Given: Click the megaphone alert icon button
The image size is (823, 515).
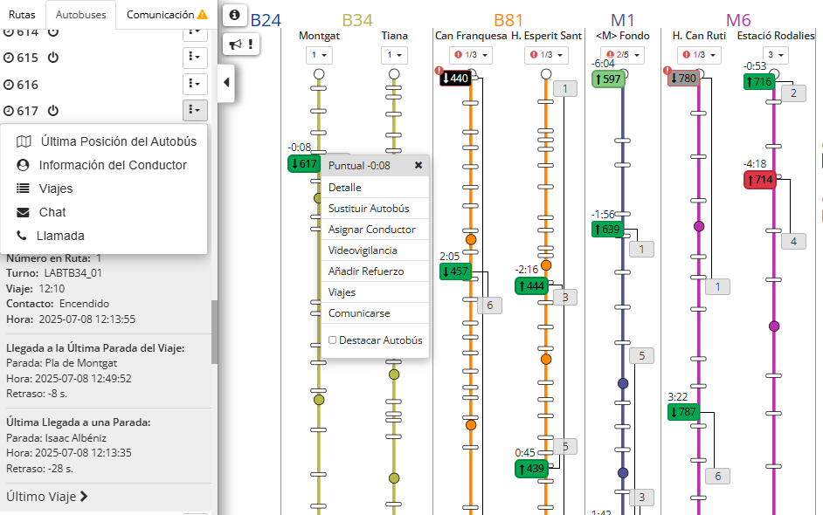Looking at the screenshot, I should 239,44.
